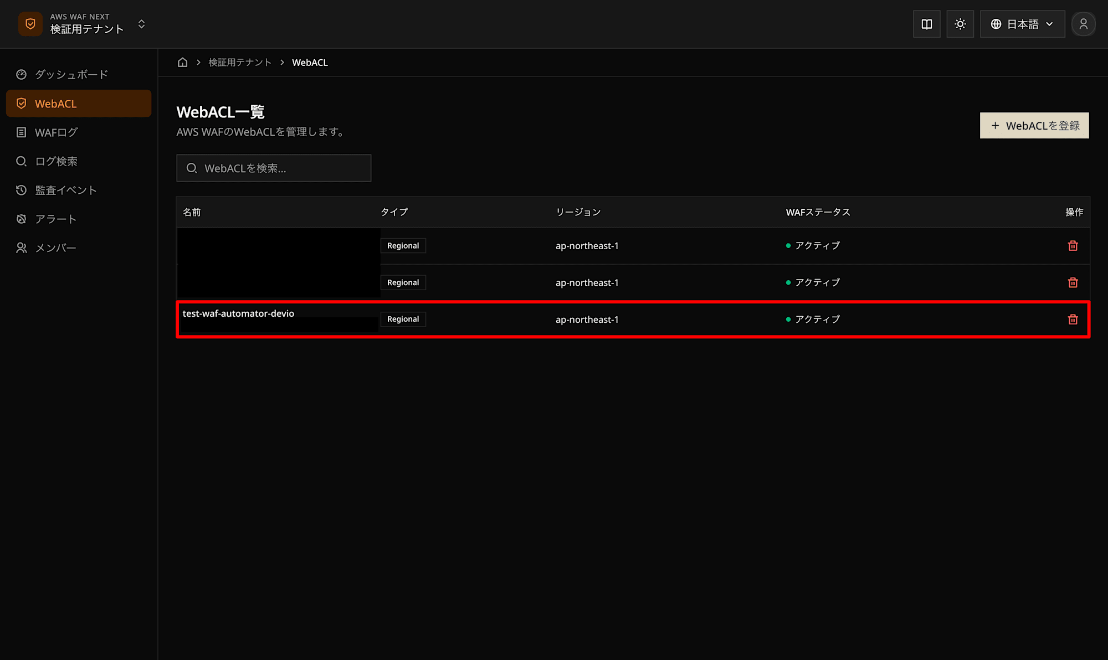Click the magnifier icon in search box
Viewport: 1108px width, 660px height.
pyautogui.click(x=192, y=168)
